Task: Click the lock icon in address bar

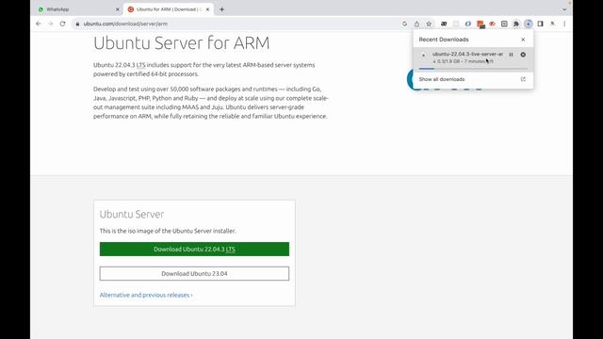Action: (77, 24)
